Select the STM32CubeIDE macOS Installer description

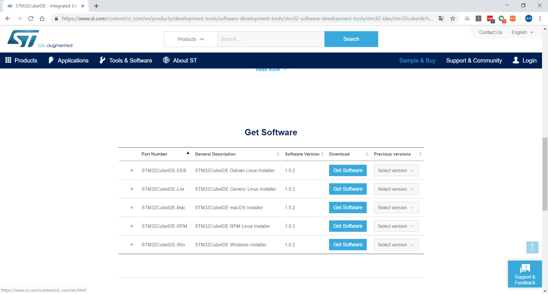click(229, 208)
